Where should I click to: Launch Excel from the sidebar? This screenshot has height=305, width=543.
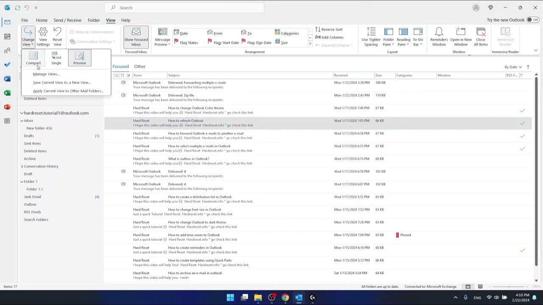pos(7,93)
